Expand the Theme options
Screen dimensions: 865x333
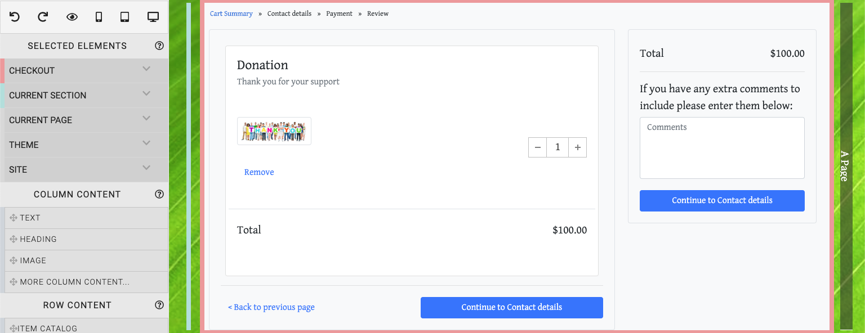(x=146, y=143)
